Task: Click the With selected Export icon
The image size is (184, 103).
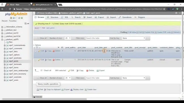Action: 98,71
